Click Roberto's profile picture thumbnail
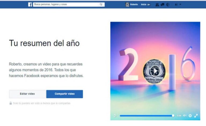Image resolution: width=206 pixels, height=126 pixels. [127, 5]
